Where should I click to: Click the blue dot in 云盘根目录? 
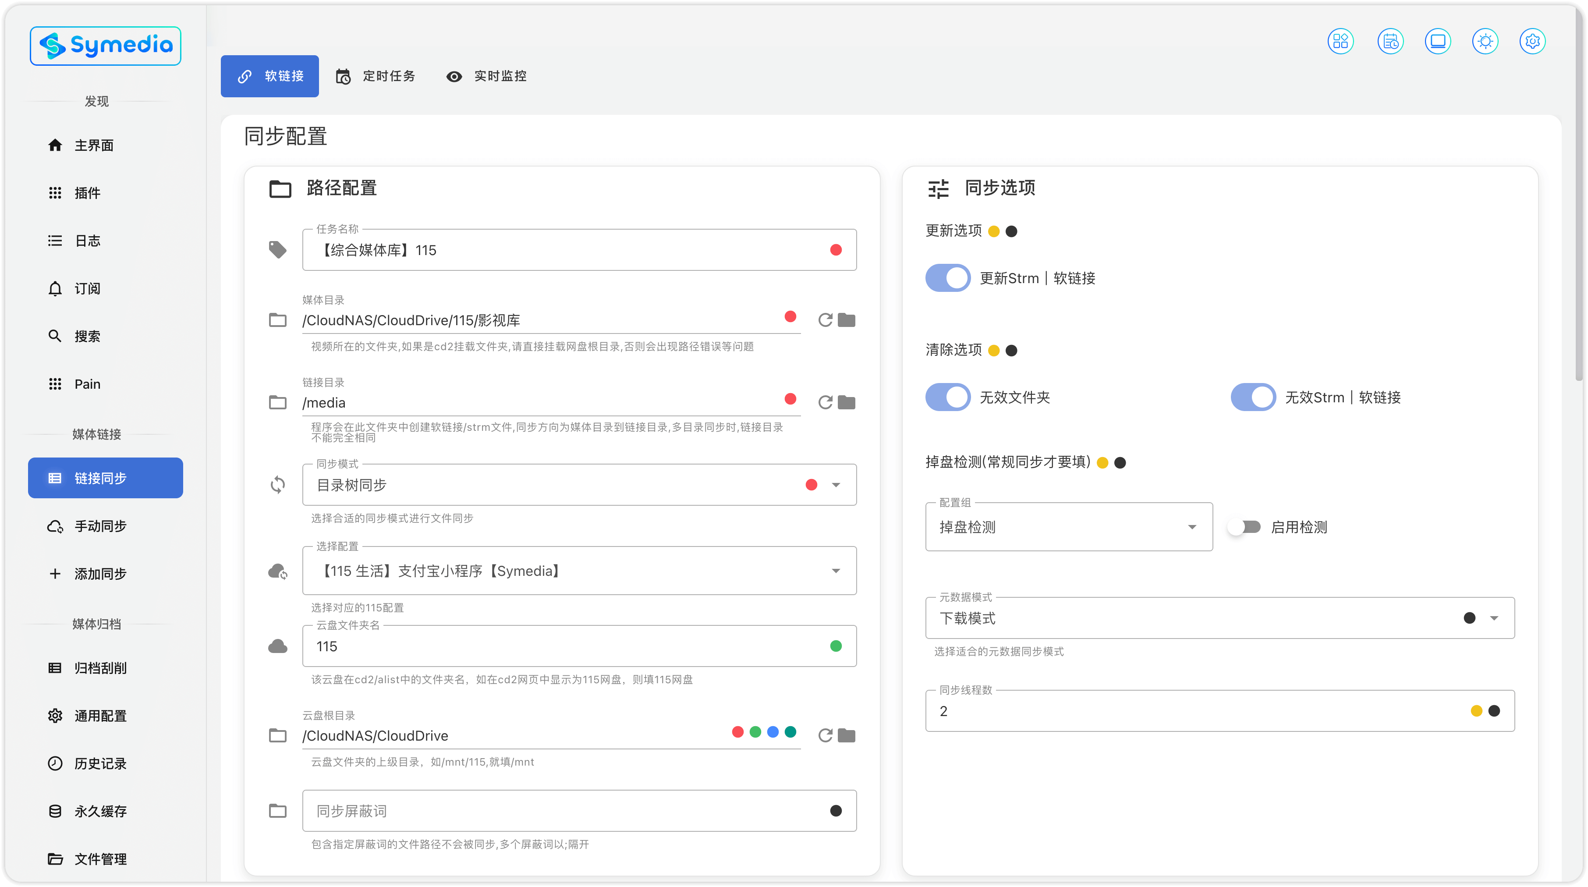tap(773, 732)
